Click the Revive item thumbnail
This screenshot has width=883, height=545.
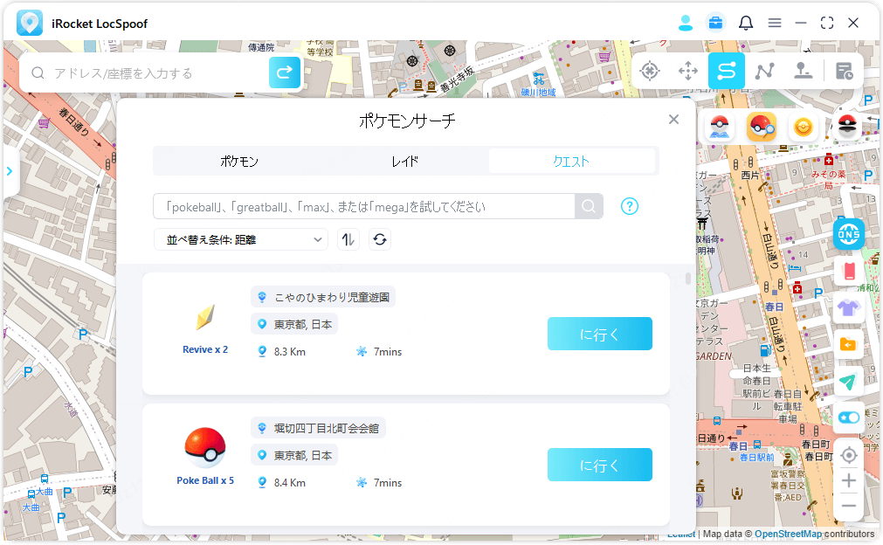[x=205, y=317]
